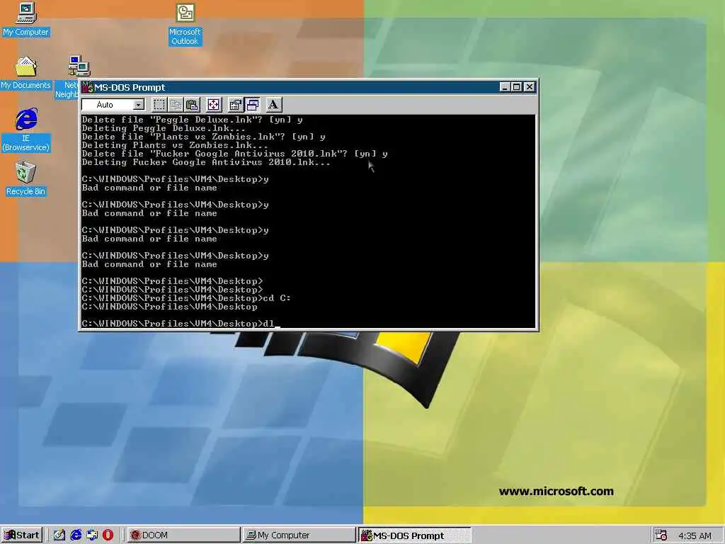Launch Opera from quick launch
725x544 pixels.
pyautogui.click(x=108, y=535)
